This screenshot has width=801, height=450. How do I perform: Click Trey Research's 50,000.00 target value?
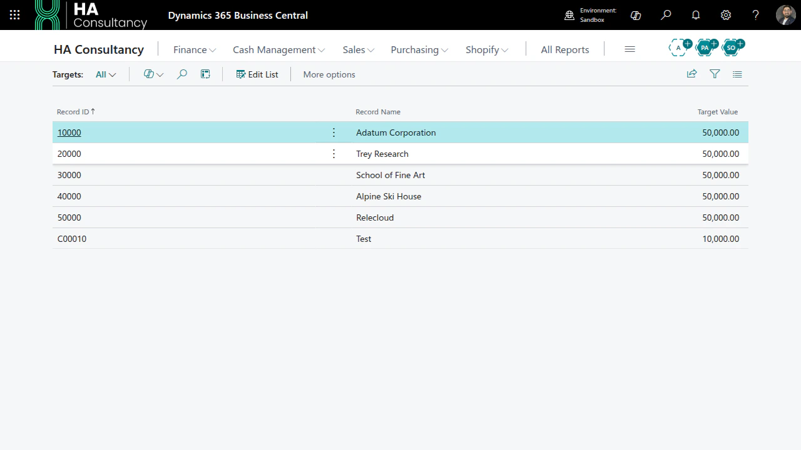click(x=721, y=154)
